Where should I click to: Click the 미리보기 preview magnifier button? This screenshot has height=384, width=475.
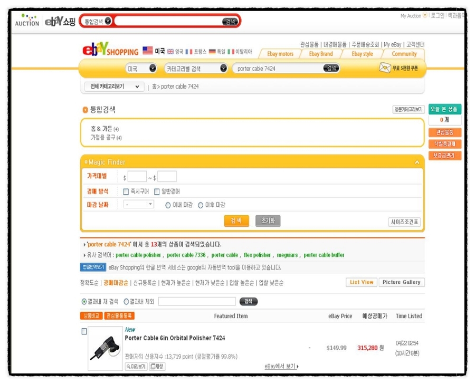[x=136, y=367]
